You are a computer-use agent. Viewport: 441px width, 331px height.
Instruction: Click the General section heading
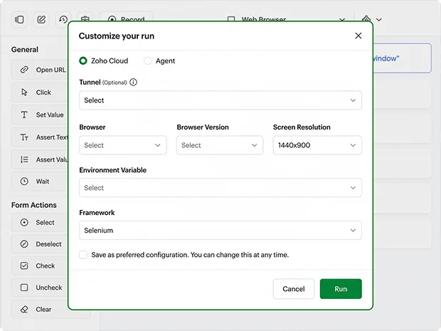(x=25, y=50)
